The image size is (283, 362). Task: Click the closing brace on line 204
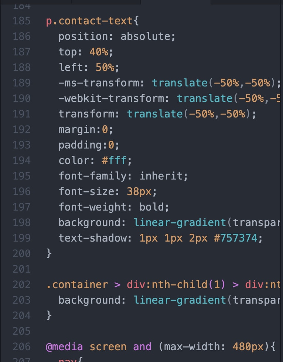pos(49,315)
